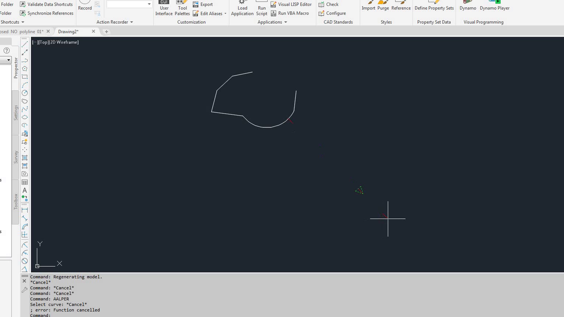Select the Ordinate dimension tool
This screenshot has height=317, width=564.
coord(25,234)
